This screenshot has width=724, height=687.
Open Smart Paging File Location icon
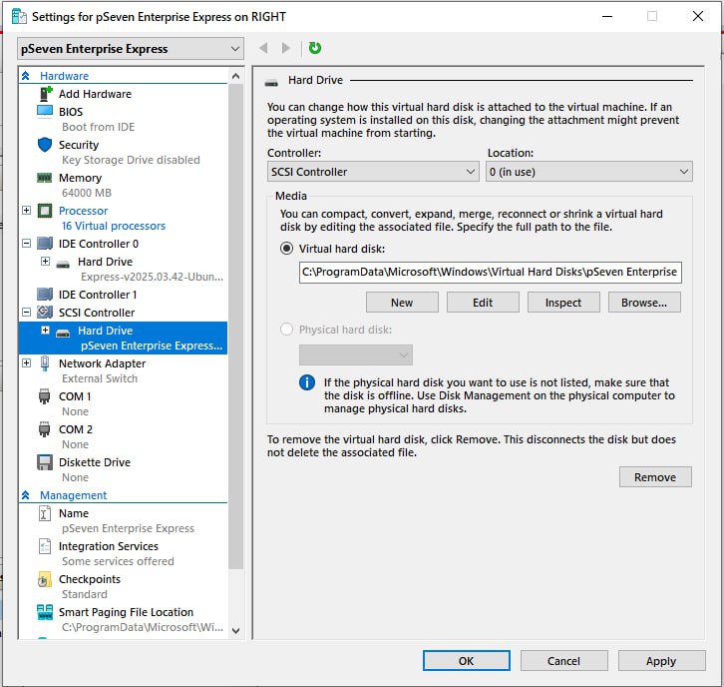click(45, 612)
